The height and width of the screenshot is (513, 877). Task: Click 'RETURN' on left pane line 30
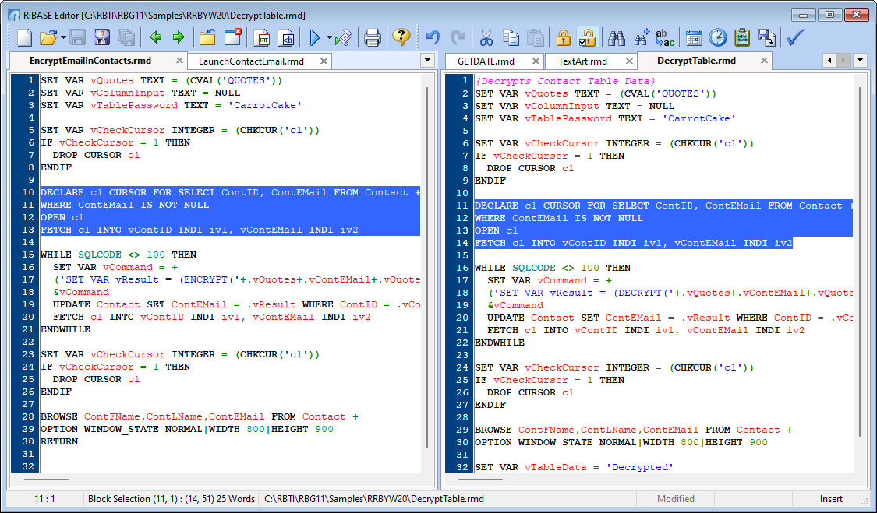tap(59, 441)
